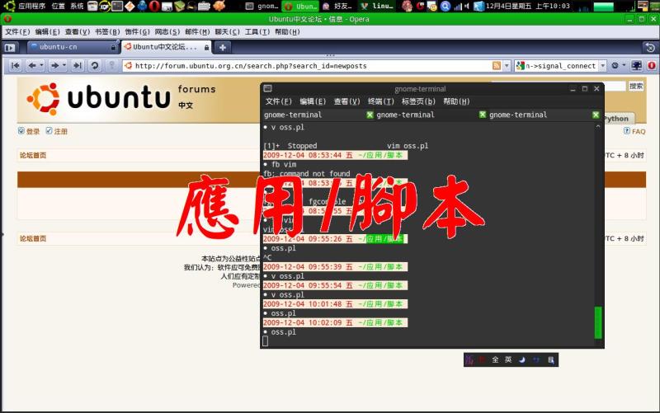
Task: Launch terminal from top panel launcher icon
Action: [117, 6]
